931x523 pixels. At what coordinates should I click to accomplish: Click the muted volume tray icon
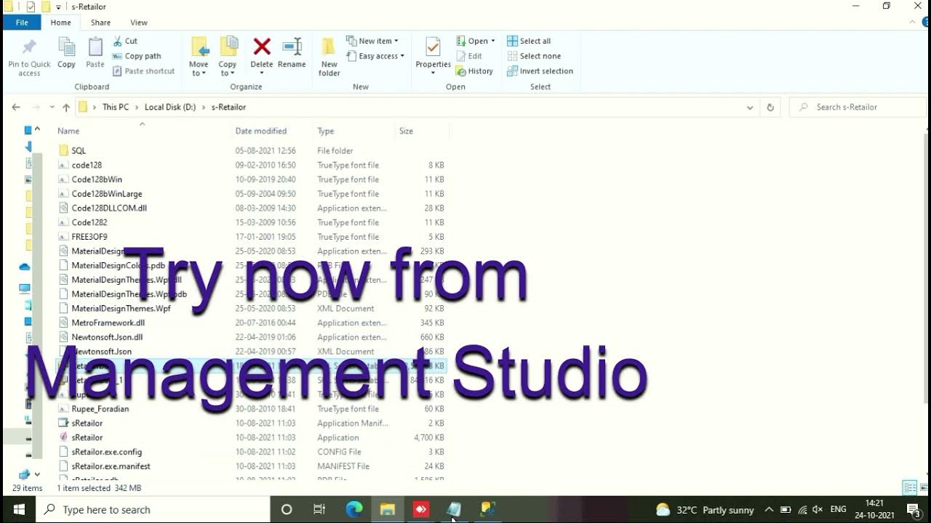pos(818,509)
